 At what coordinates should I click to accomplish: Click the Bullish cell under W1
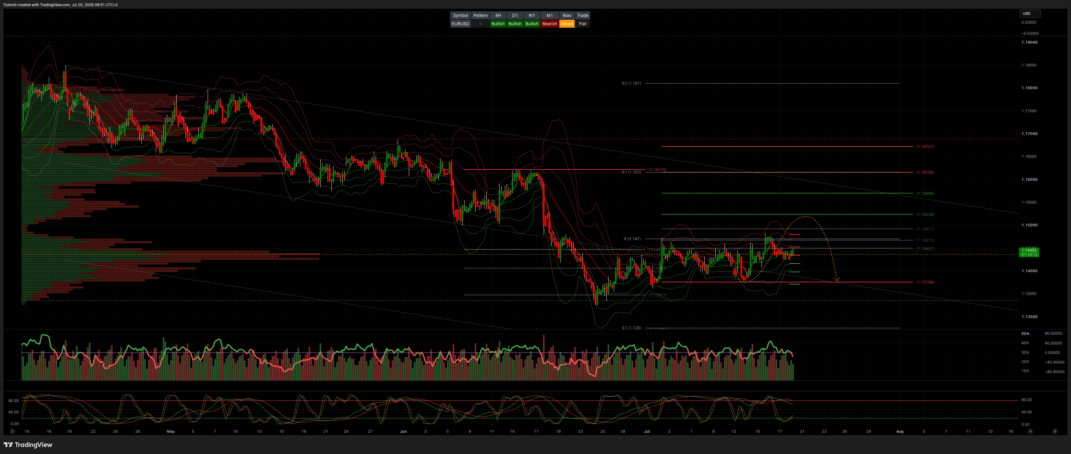(532, 24)
